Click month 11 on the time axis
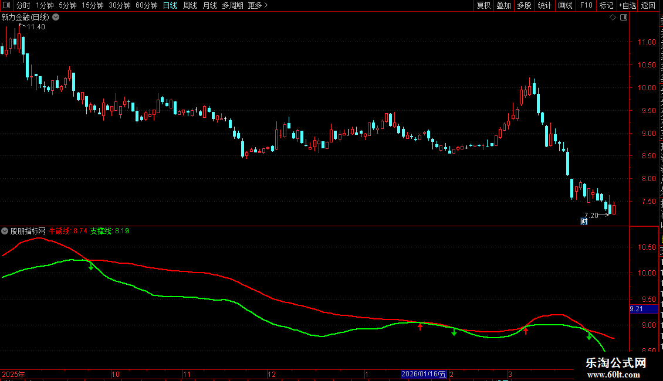This screenshot has height=381, width=663. click(187, 374)
